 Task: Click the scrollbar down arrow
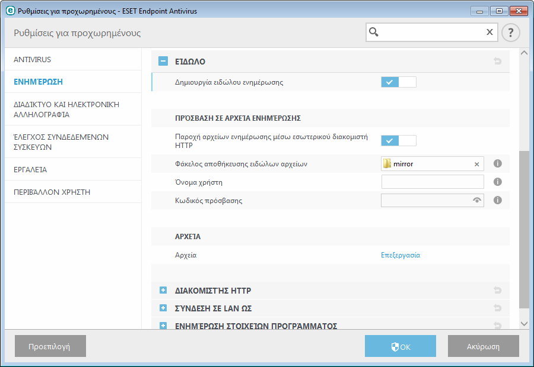tap(524, 324)
